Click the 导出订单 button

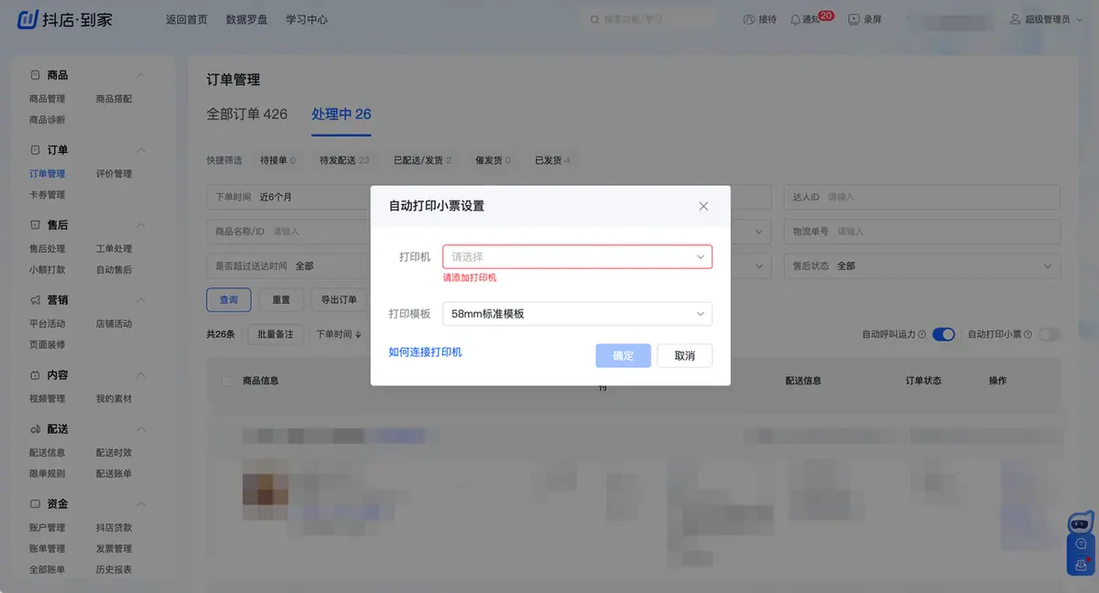pos(339,300)
